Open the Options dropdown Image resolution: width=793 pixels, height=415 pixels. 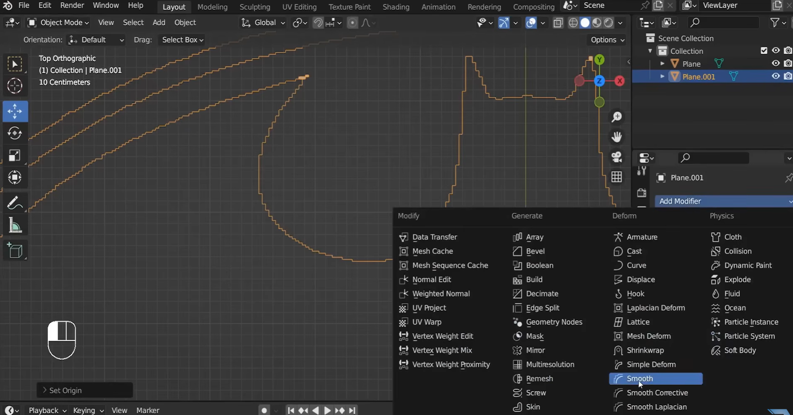click(x=607, y=40)
